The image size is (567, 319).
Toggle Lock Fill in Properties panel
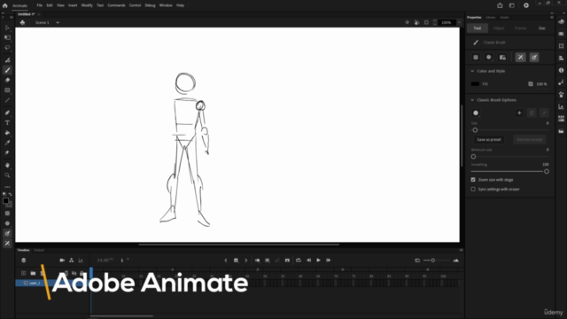pos(502,58)
